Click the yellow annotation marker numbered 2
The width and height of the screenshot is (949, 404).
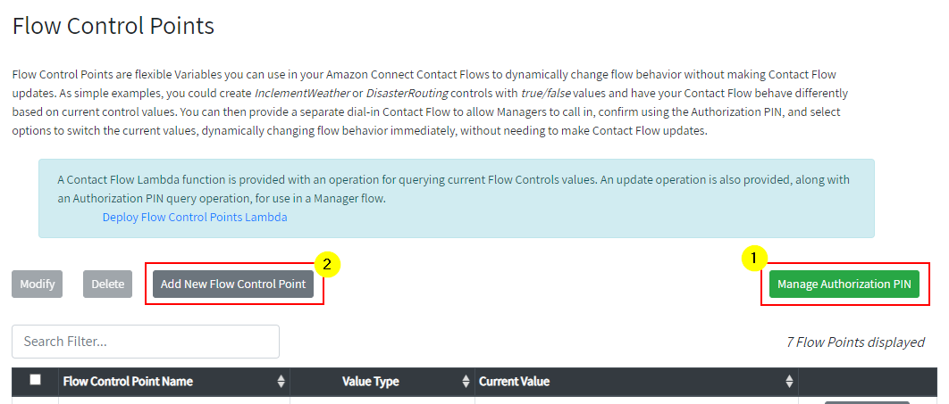(x=327, y=265)
